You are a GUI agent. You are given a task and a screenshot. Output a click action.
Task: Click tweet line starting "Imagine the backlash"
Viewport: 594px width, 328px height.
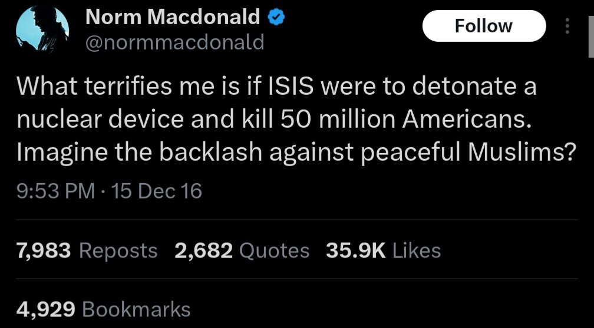click(x=296, y=152)
